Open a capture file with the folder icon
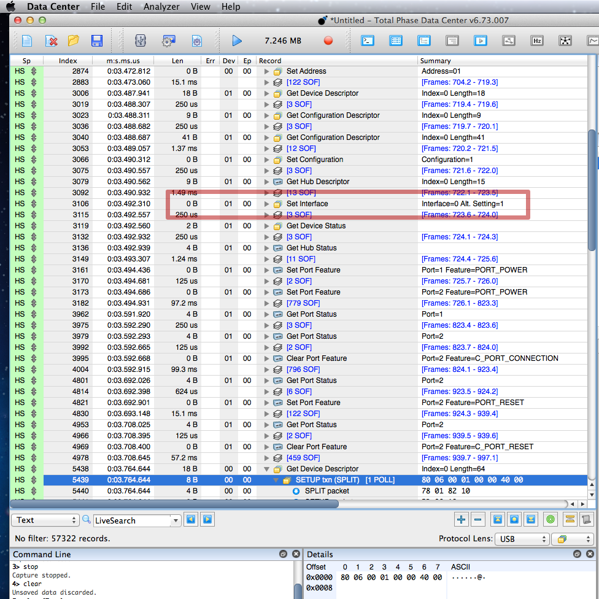The image size is (599, 599). 74,41
